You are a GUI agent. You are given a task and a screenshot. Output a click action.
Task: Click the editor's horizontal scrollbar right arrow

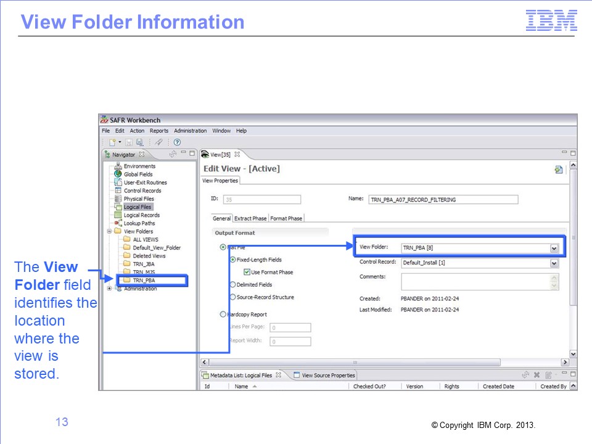(565, 362)
